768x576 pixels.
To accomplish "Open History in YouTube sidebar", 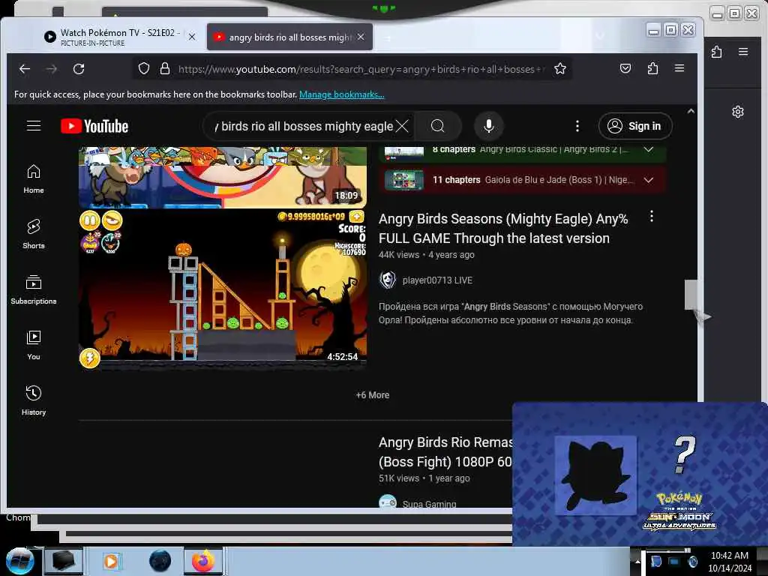I will coord(33,400).
